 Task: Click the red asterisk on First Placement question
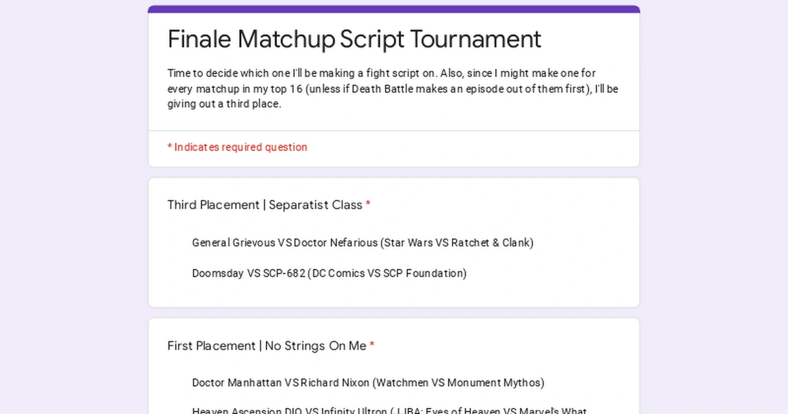[372, 346]
